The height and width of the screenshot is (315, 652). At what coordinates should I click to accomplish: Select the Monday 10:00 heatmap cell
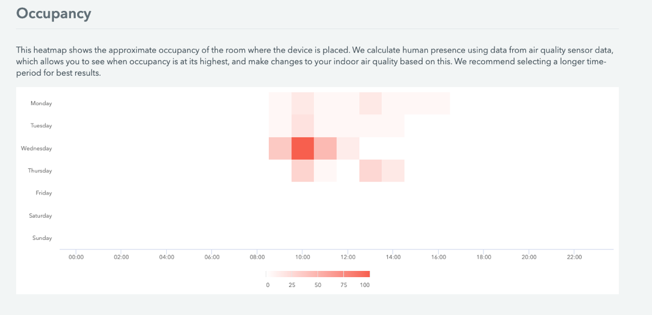(x=302, y=103)
